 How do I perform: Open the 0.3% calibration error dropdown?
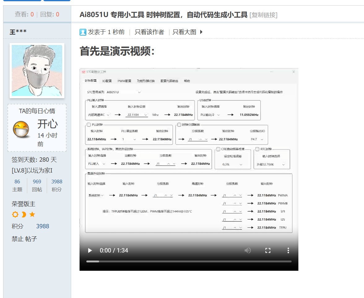coord(232,164)
